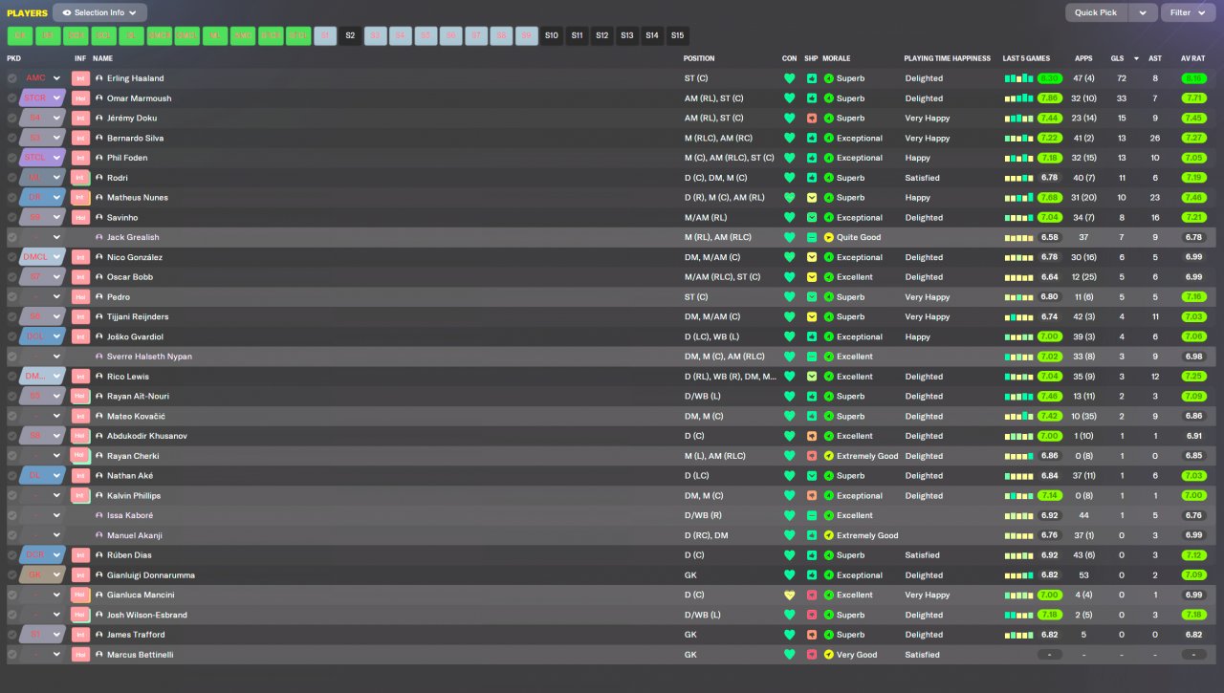
Task: Open the Selection Info dropdown
Action: [99, 12]
